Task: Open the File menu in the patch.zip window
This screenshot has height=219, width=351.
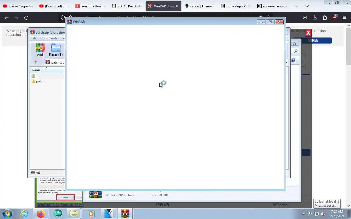Action: 34,38
